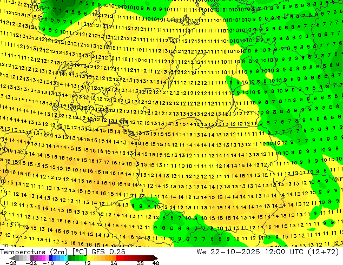Screen dimensions: 343x265
Task: Click the dark maroon right arrow tip of the scale
Action: [x=155, y=259]
